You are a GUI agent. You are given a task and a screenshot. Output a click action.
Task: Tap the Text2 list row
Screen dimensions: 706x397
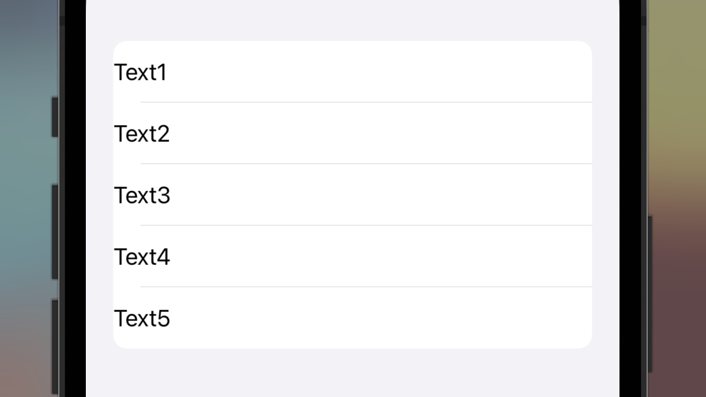tap(352, 133)
